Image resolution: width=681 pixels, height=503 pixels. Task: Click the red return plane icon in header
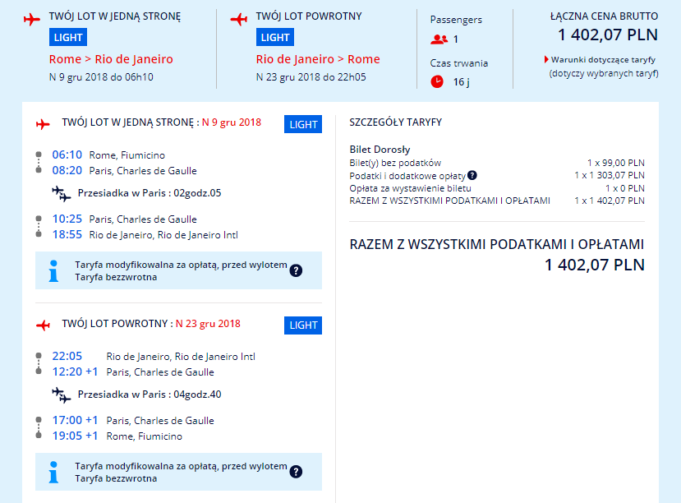tap(239, 20)
